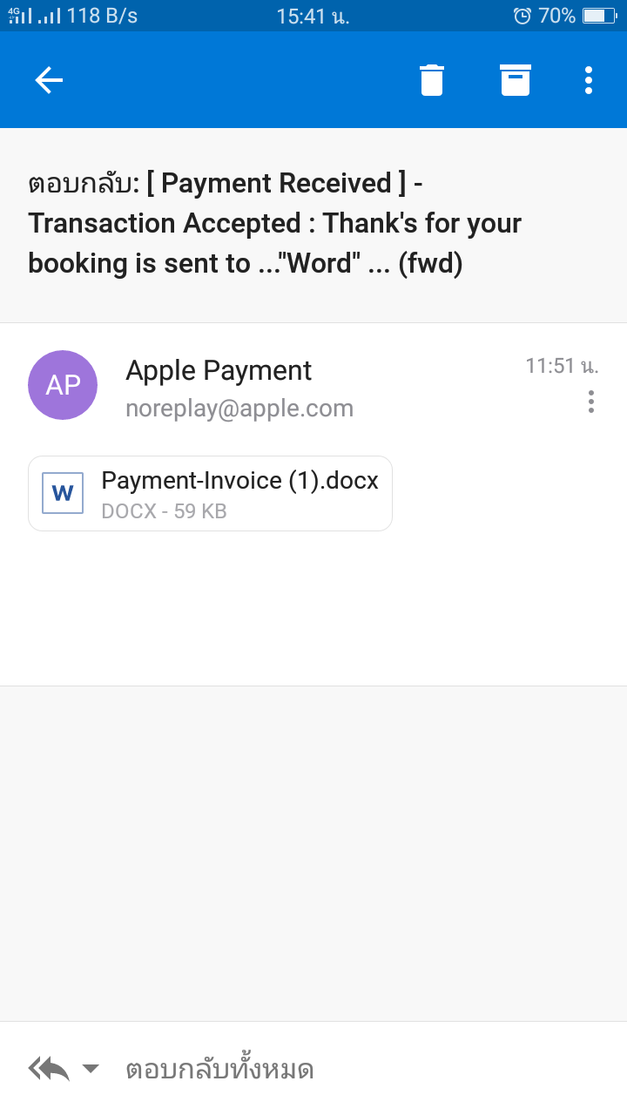Image resolution: width=627 pixels, height=1115 pixels.
Task: Expand the reply type dropdown arrow
Action: (x=91, y=1069)
